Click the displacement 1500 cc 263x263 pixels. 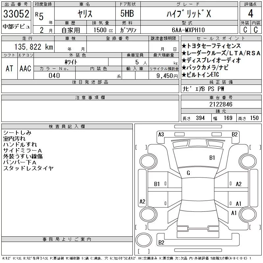point(103,30)
